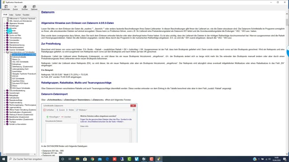Open Hilfe, Internet und Informationen topic
289x162 pixels.
[x=20, y=21]
